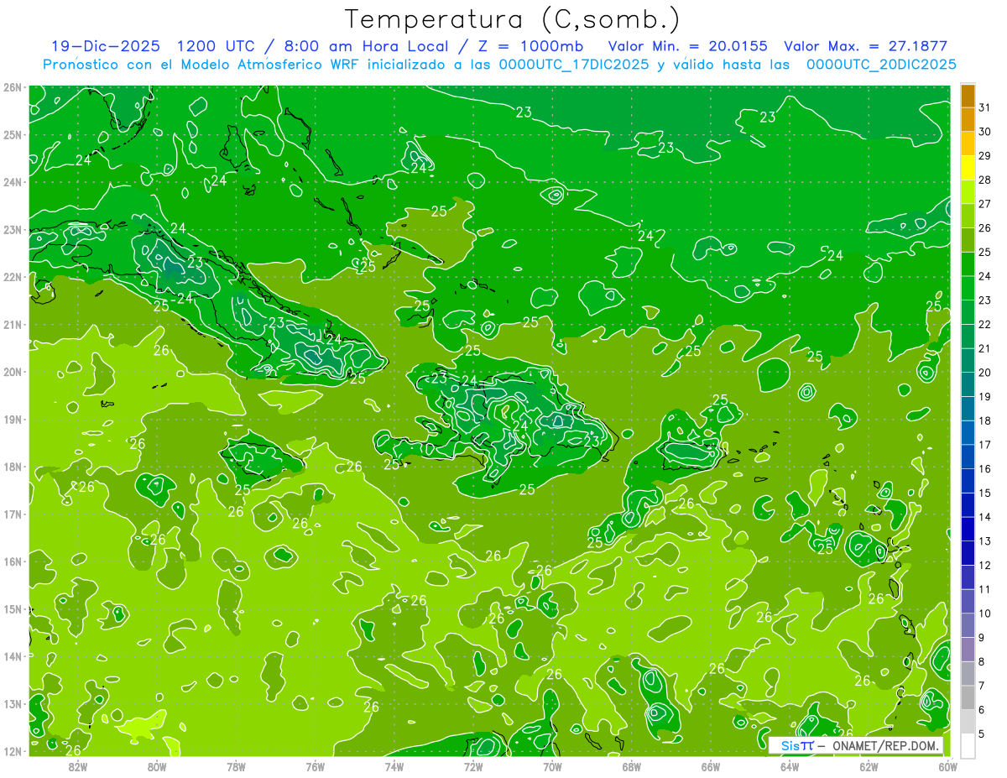Click the 24N latitude axis label
Screen dimensions: 1007x778
click(13, 182)
